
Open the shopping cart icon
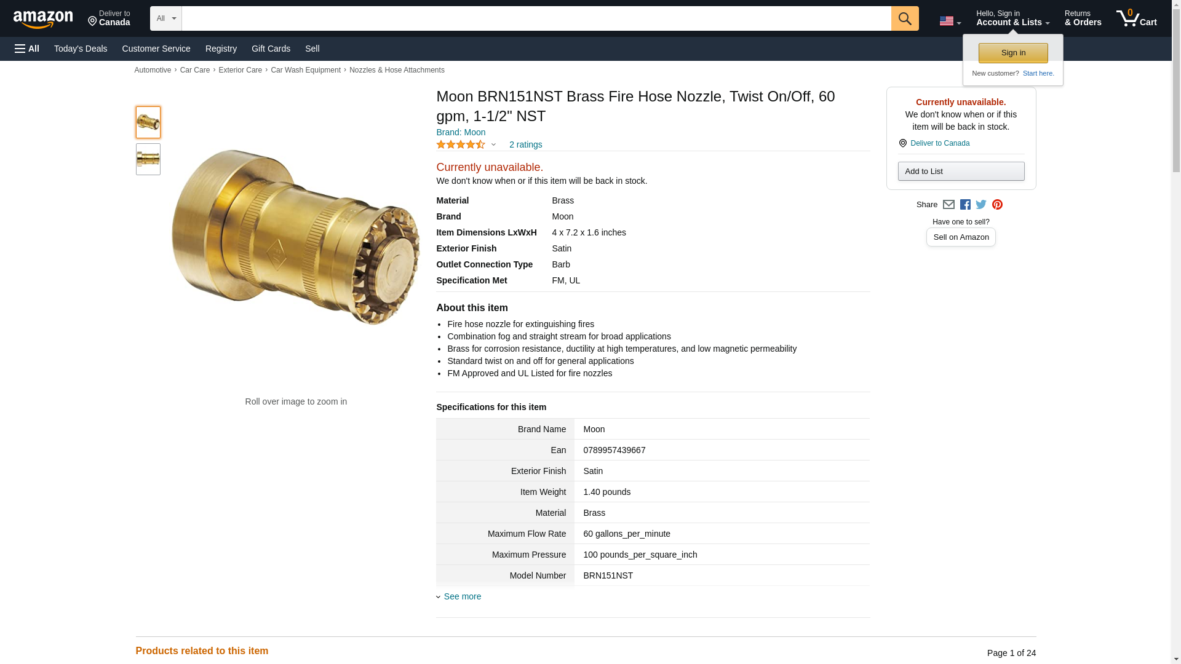click(x=1137, y=18)
